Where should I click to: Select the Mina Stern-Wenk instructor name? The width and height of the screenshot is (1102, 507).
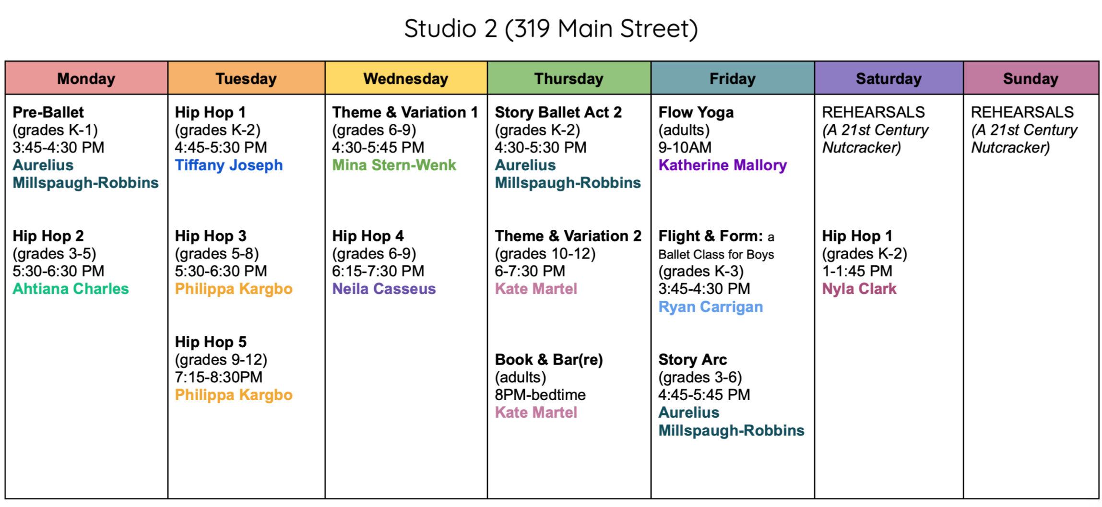pyautogui.click(x=394, y=165)
